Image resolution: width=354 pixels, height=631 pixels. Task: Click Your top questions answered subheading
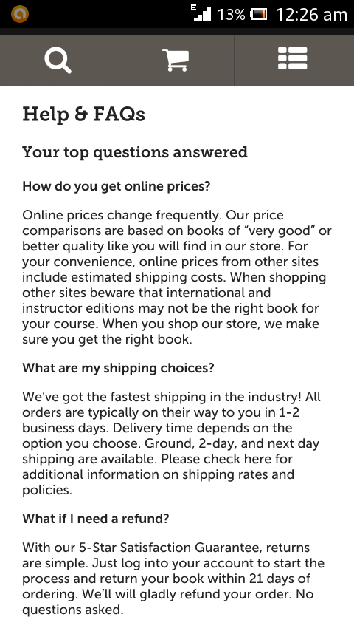[x=135, y=152]
